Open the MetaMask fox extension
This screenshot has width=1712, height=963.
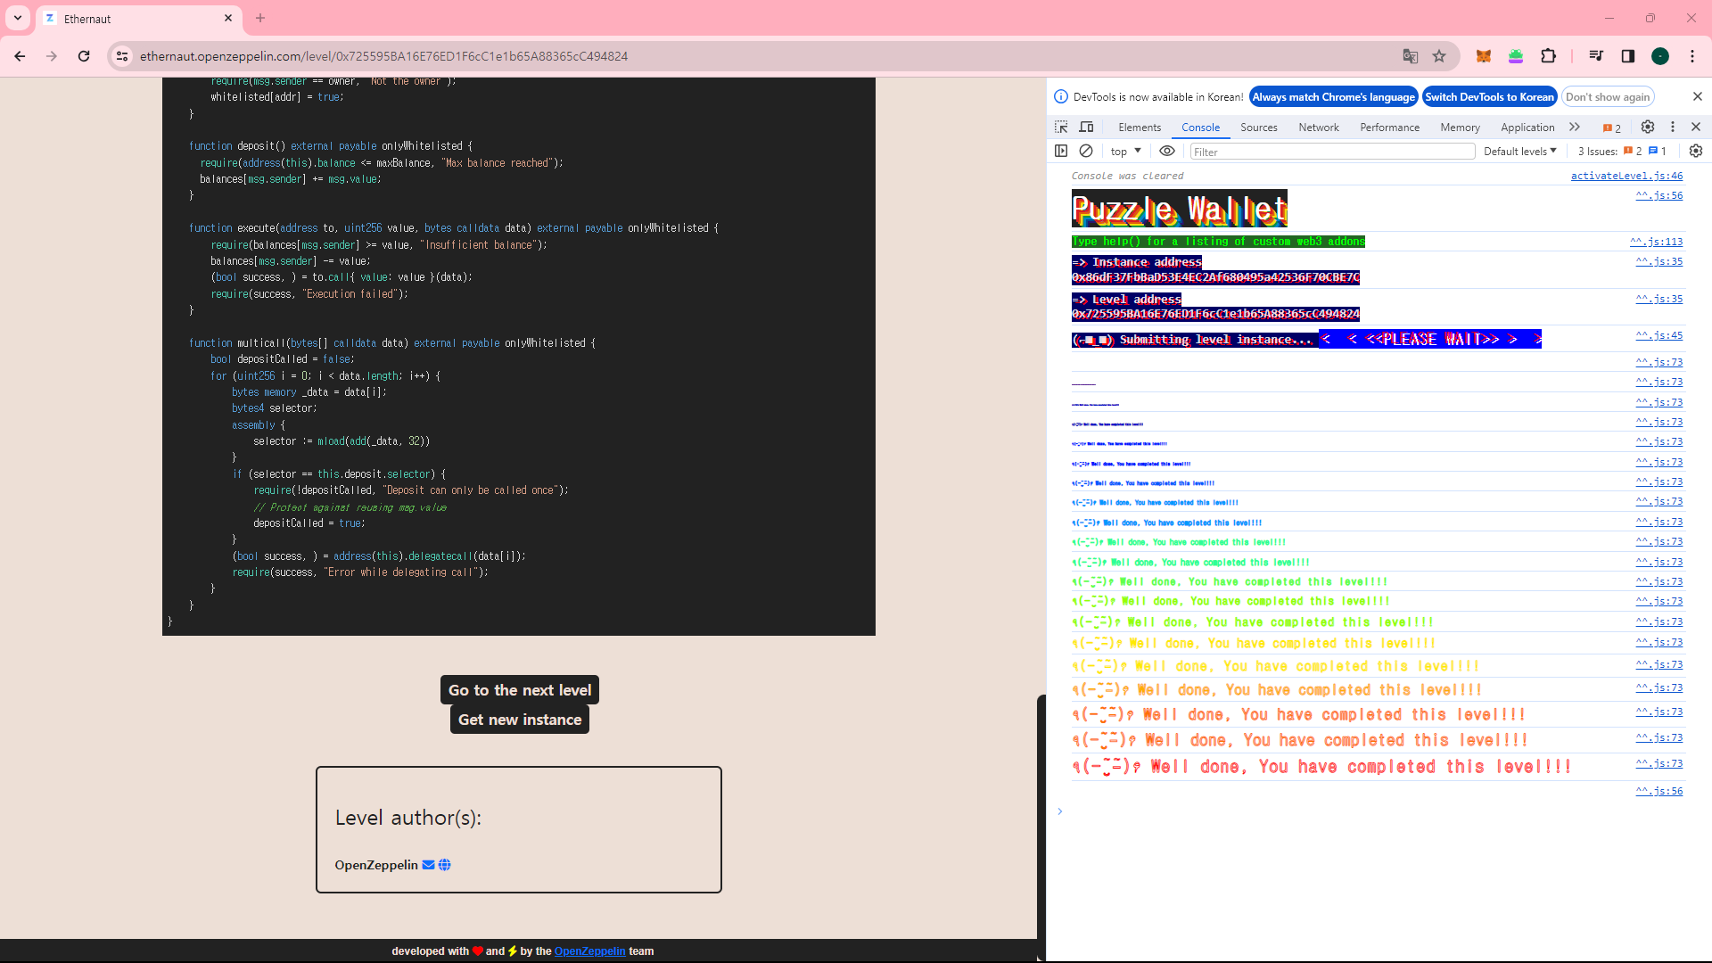1484,56
